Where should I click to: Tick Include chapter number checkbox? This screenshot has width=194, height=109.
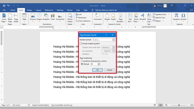81,43
